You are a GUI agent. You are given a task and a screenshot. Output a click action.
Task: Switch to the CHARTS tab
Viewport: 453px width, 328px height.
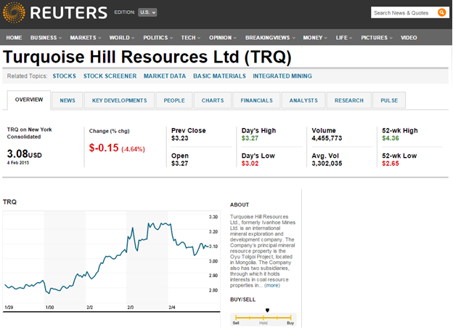pos(213,100)
